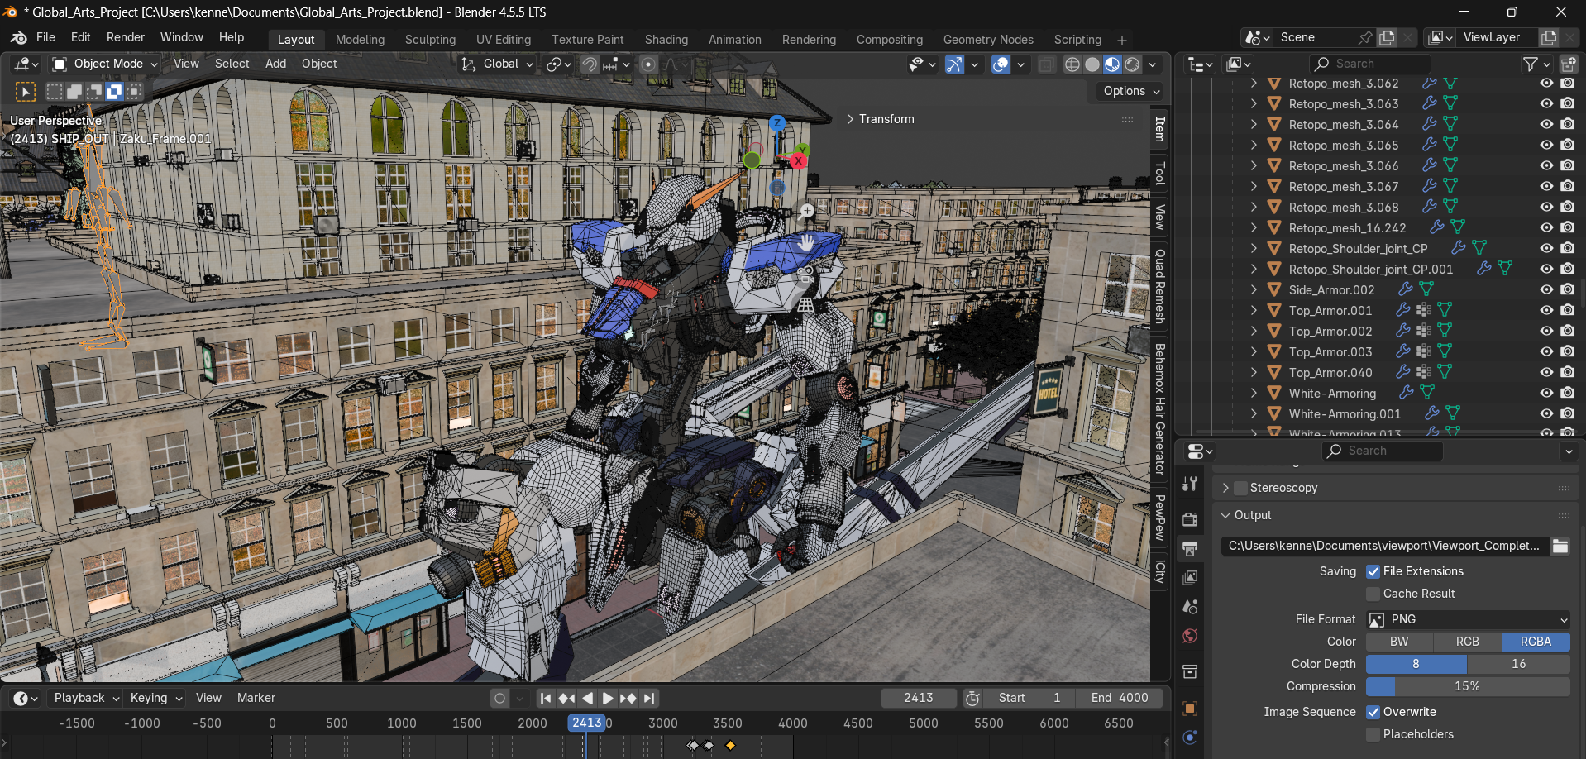
Task: Click the zoom viewport gizmo icon
Action: tap(807, 211)
